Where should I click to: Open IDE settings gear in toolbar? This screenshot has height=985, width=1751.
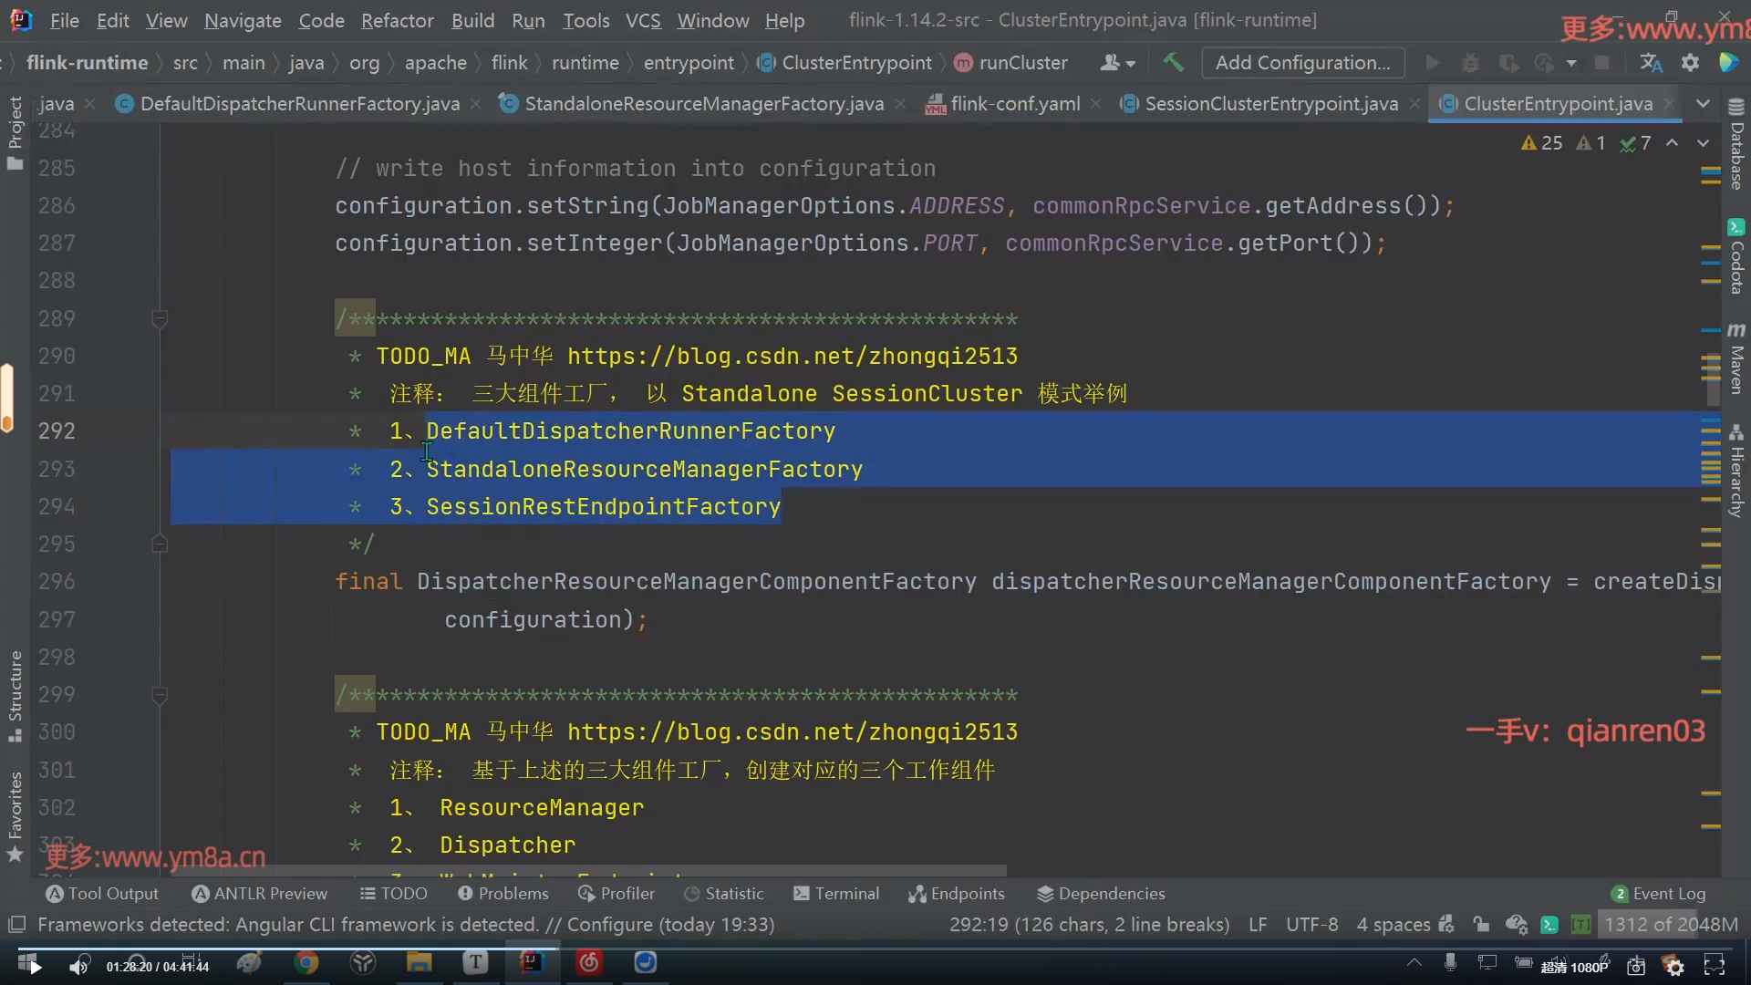[1690, 63]
